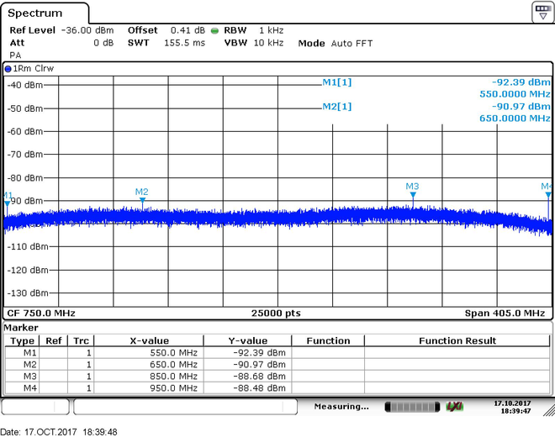Click the green Offset indicator dot

(x=214, y=31)
